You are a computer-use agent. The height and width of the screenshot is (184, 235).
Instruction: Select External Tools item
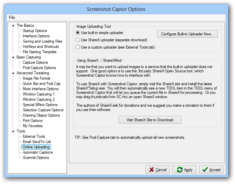(x=34, y=136)
